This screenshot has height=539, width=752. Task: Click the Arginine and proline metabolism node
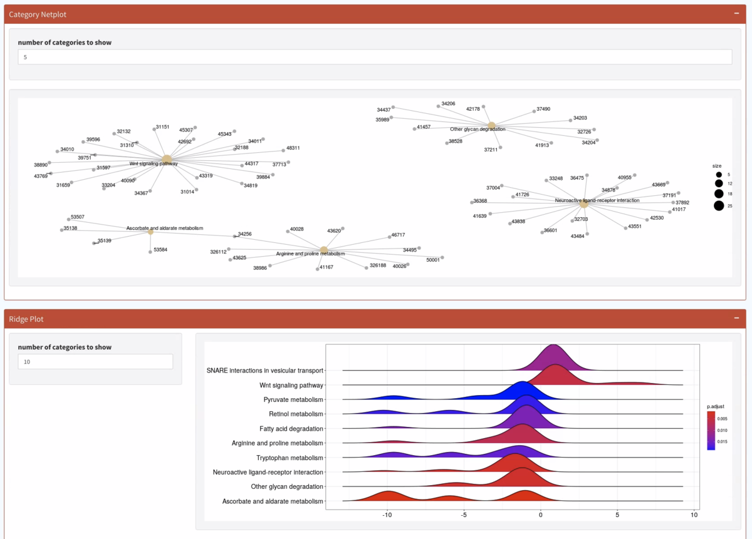point(324,250)
